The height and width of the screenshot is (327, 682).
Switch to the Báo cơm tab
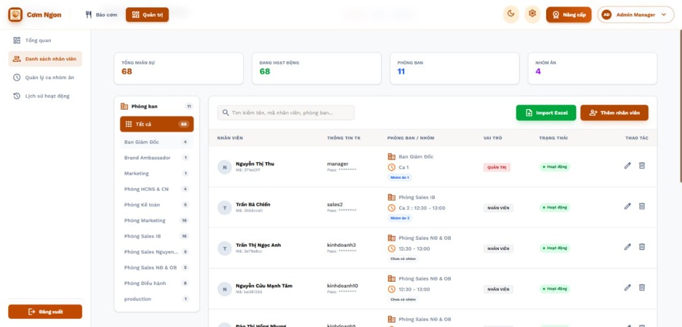tap(102, 15)
